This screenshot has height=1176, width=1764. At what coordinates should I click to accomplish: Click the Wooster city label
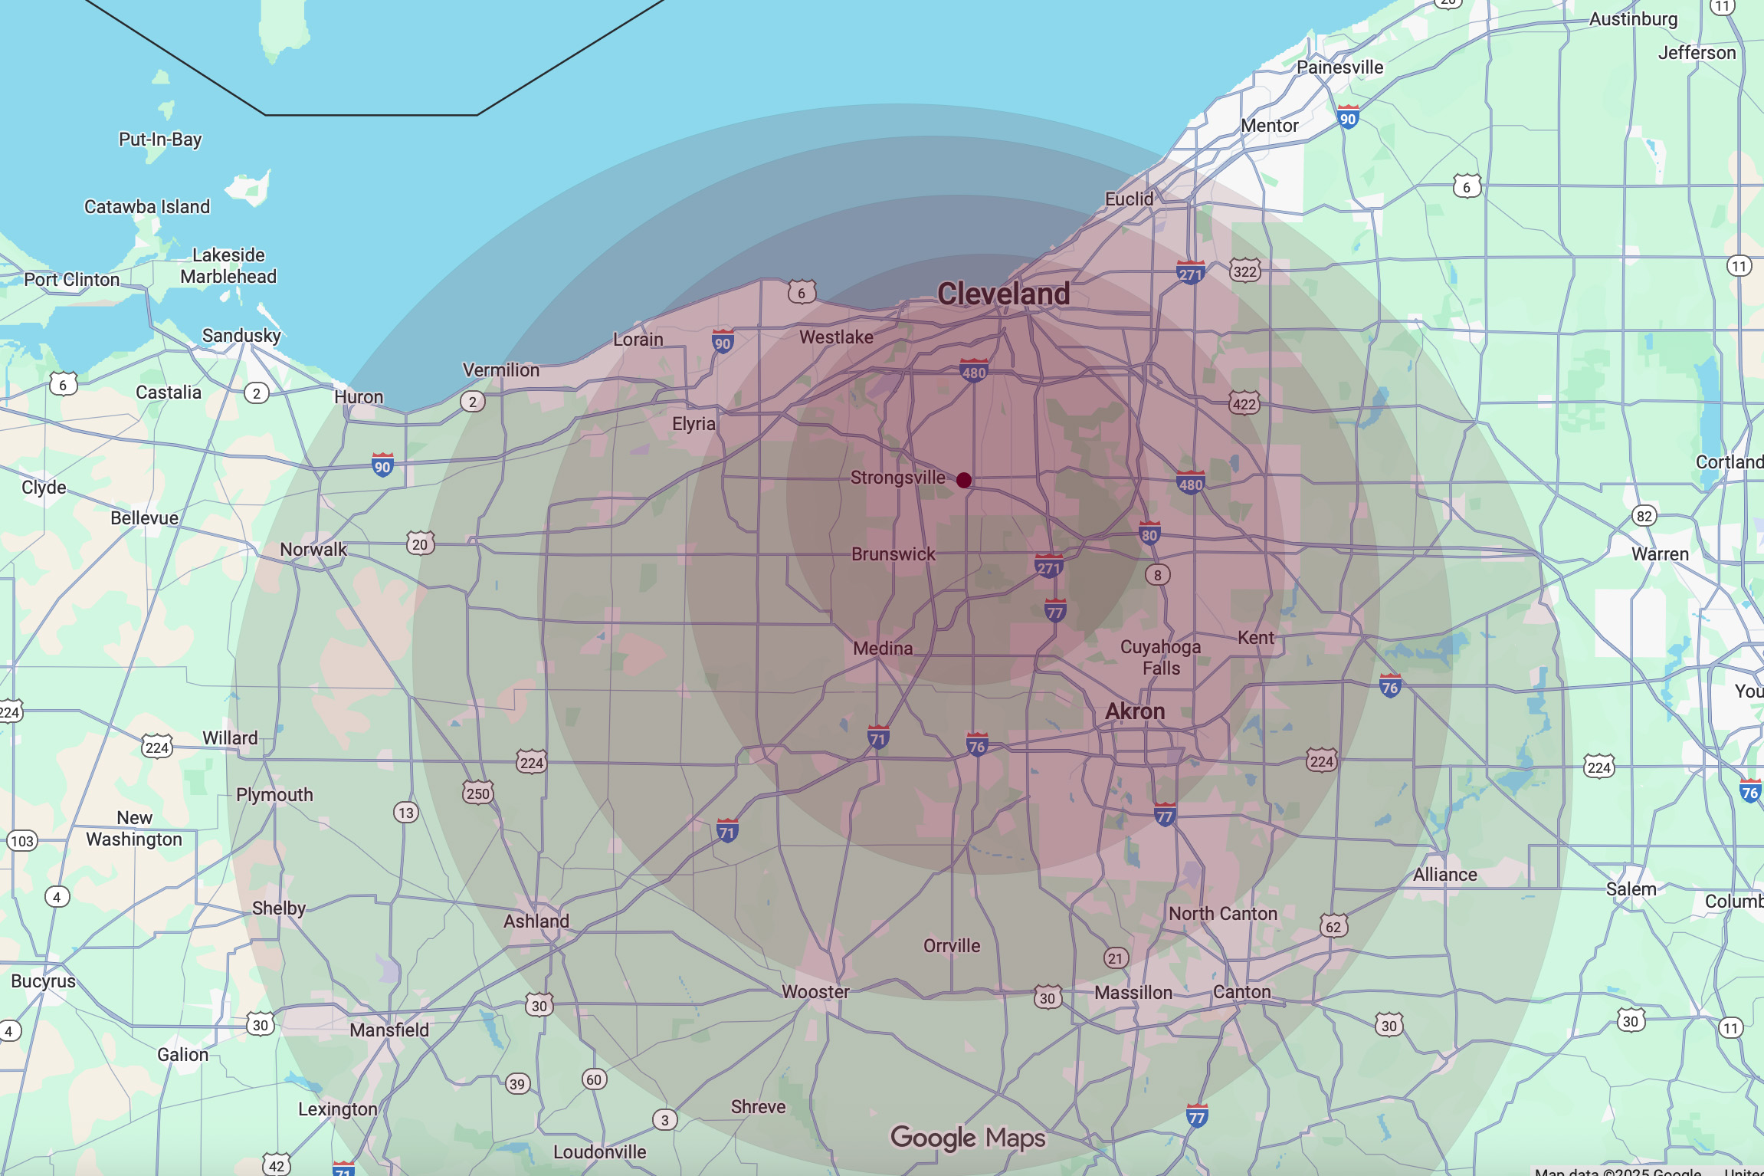[x=815, y=992]
